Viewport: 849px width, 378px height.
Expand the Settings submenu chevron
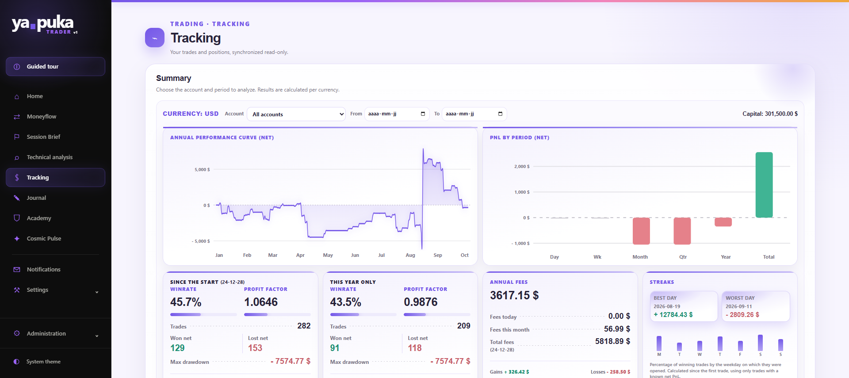click(x=97, y=292)
